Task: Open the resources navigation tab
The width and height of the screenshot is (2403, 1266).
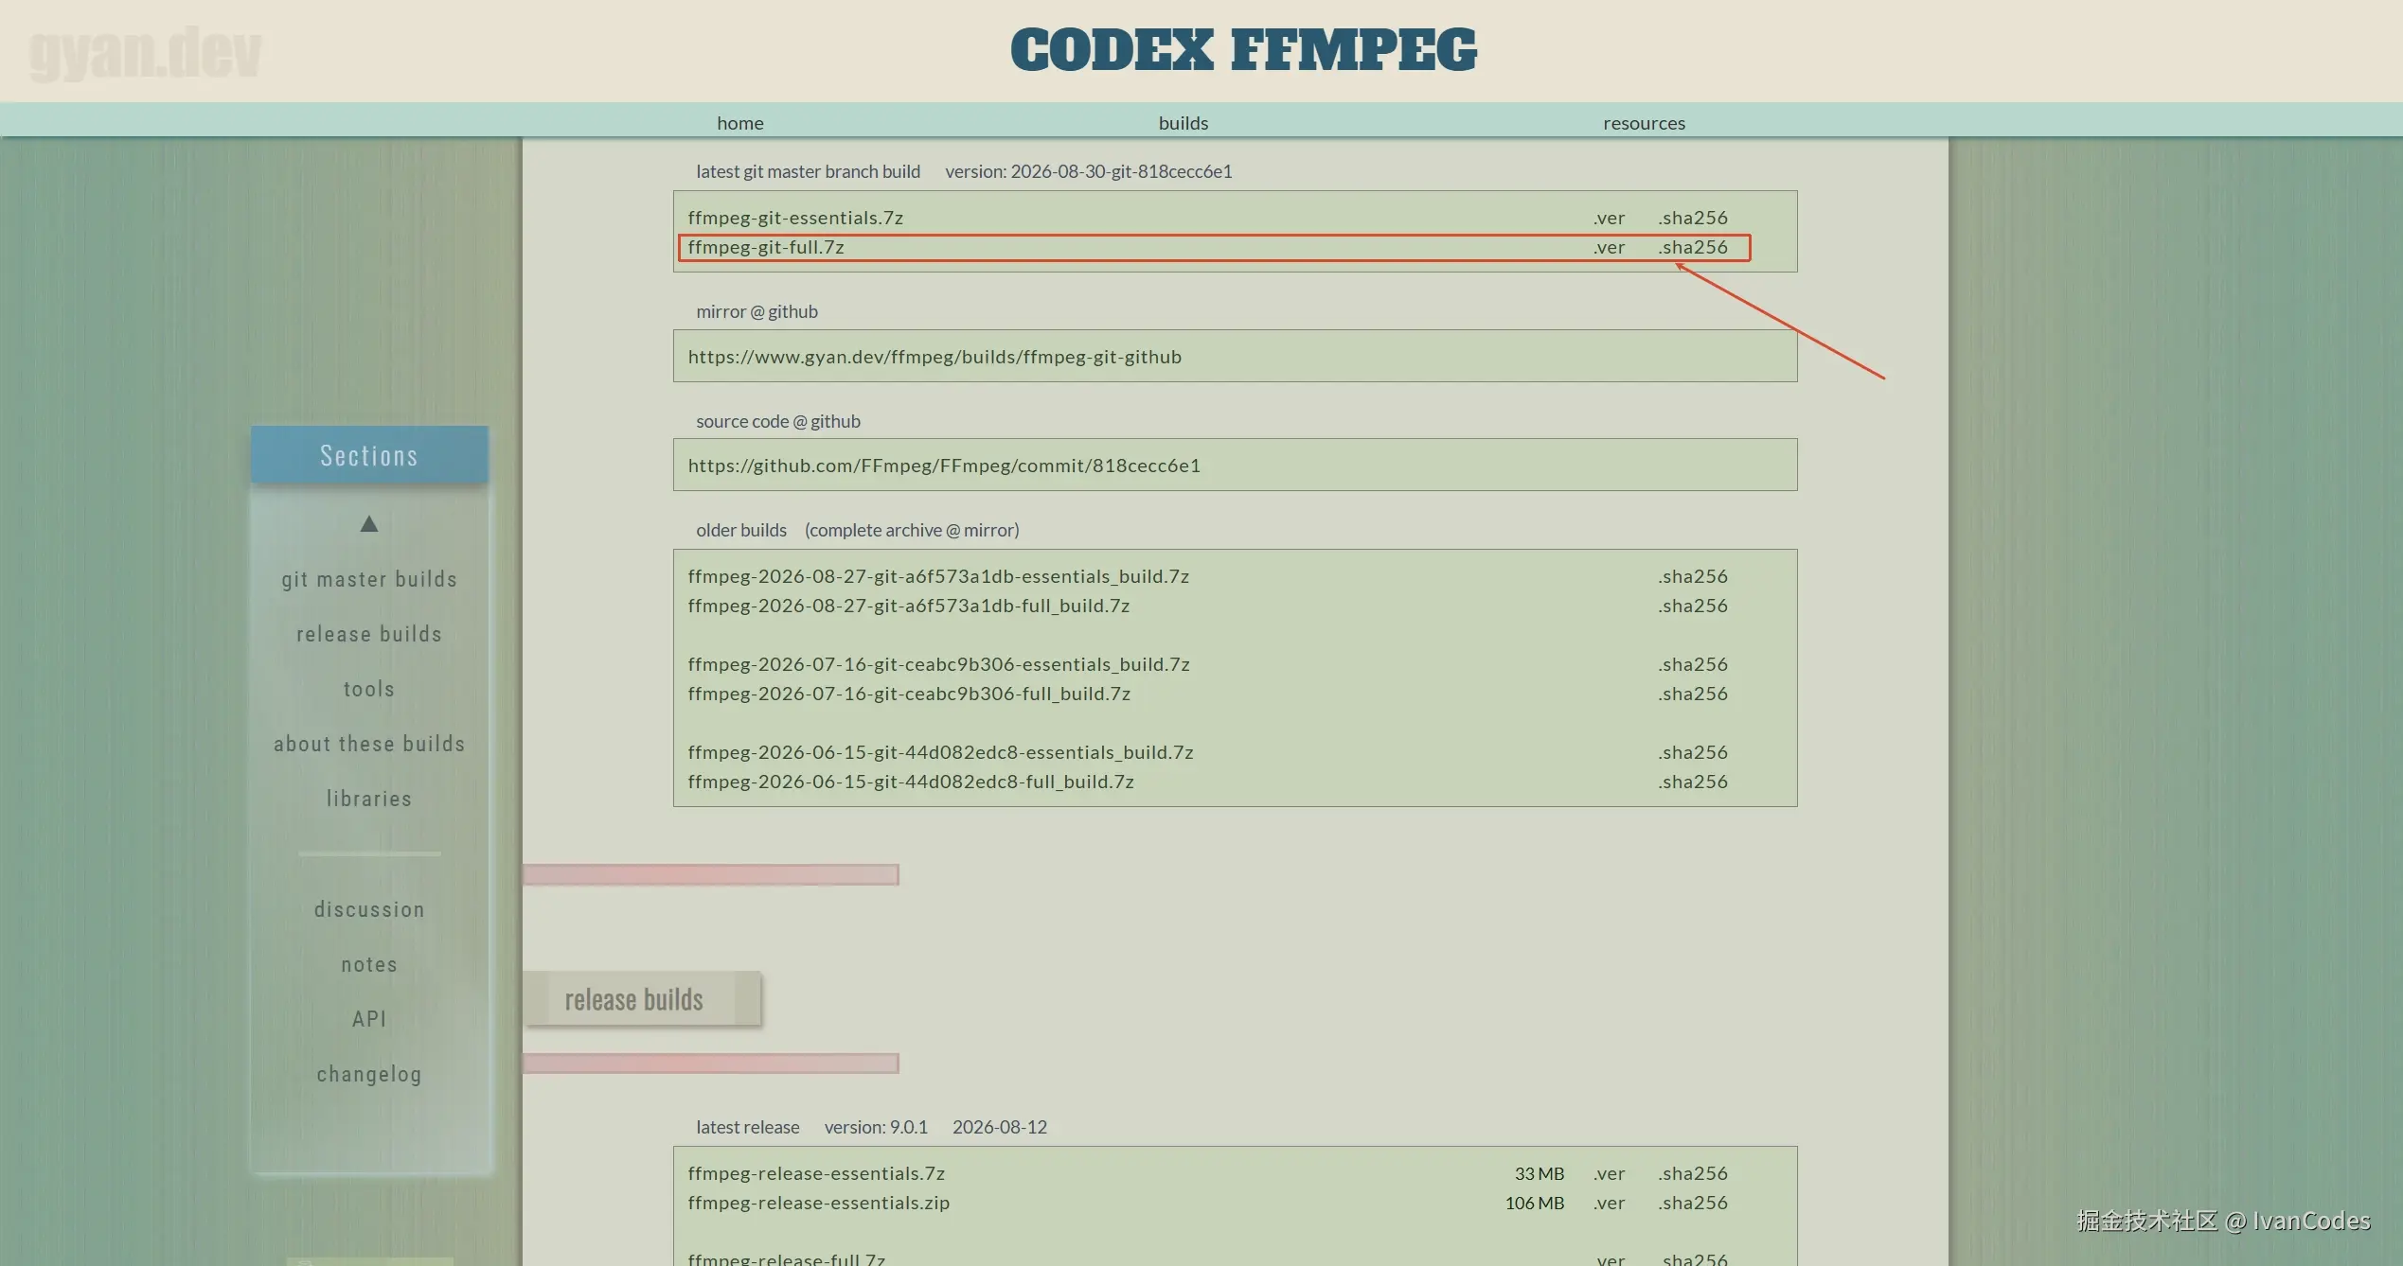Action: tap(1644, 123)
